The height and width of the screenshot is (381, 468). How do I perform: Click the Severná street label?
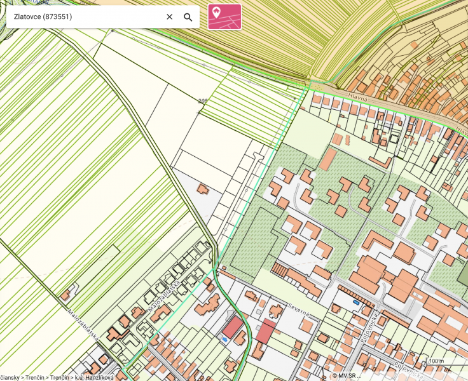(299, 310)
